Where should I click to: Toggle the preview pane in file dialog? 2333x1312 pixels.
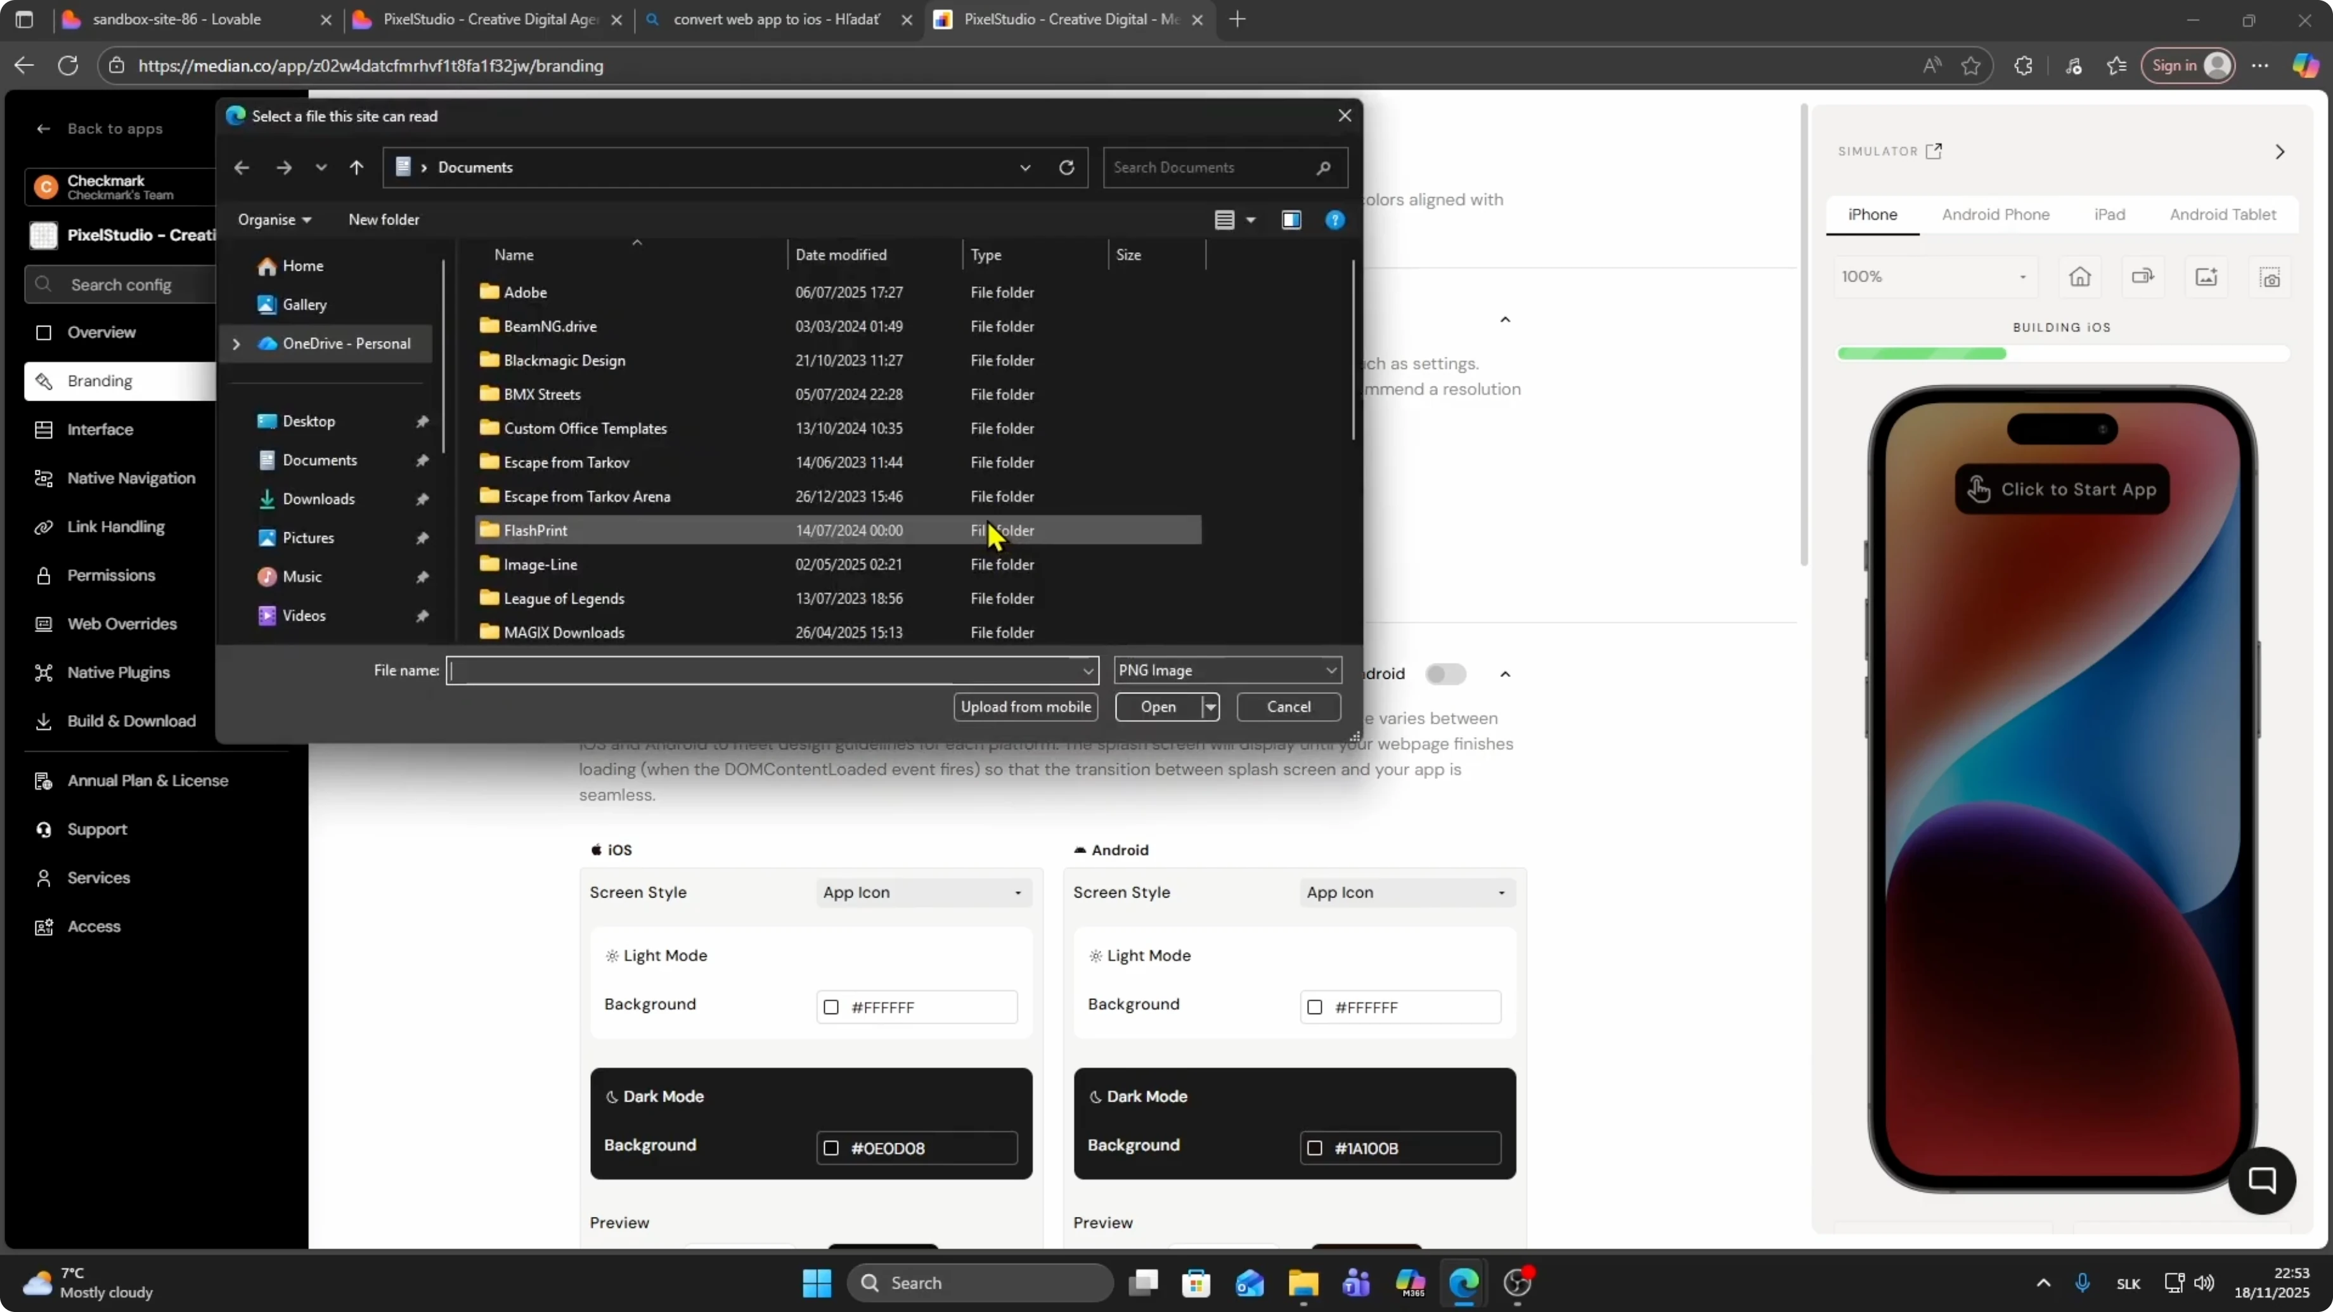coord(1291,220)
